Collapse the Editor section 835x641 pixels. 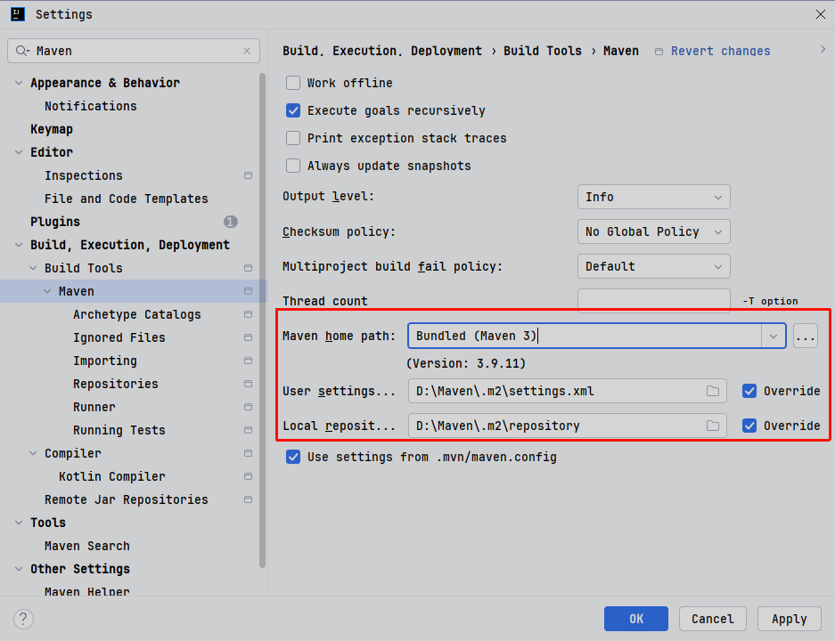pos(19,152)
